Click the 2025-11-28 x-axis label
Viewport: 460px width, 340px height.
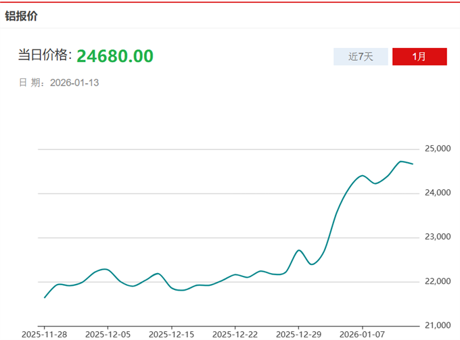(x=44, y=334)
